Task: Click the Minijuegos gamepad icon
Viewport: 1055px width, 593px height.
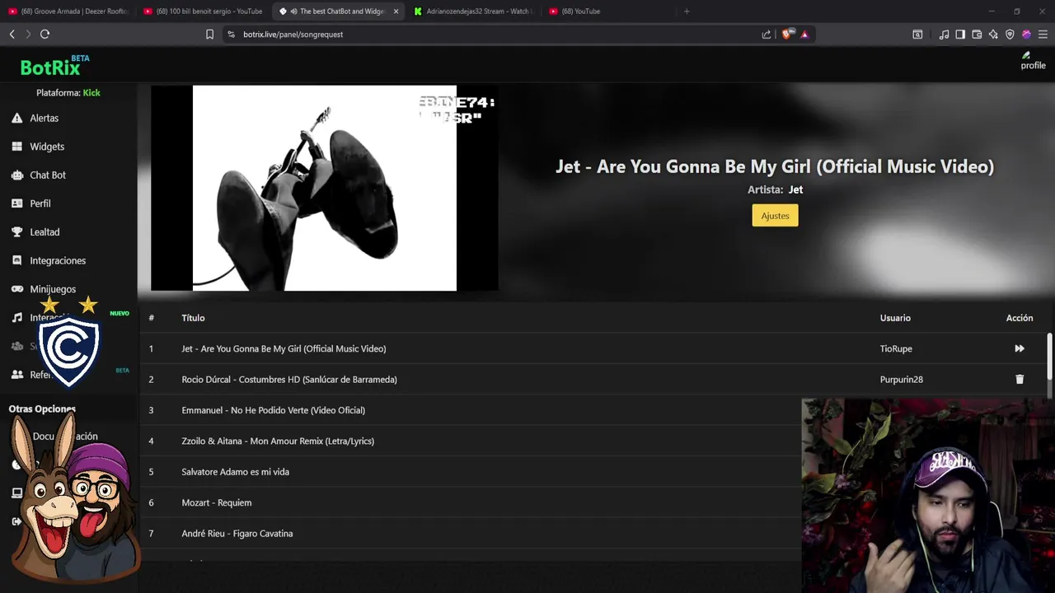Action: click(16, 289)
